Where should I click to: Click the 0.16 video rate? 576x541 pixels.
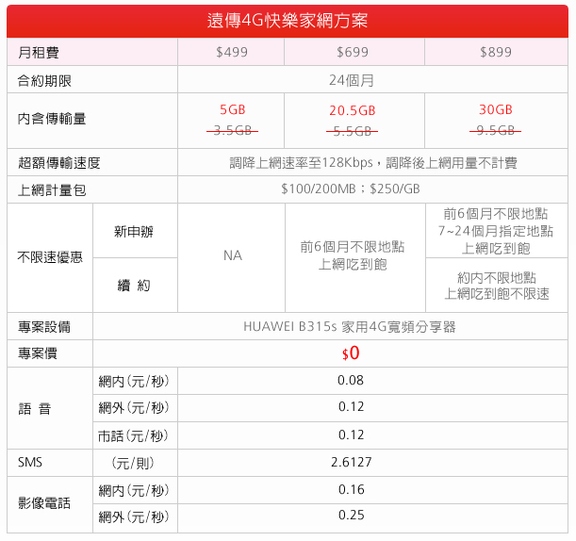click(x=352, y=489)
